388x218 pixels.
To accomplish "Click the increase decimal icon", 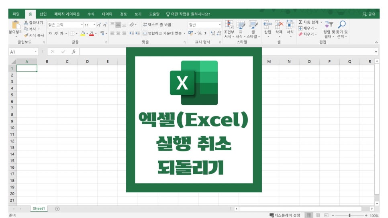I will point(213,33).
